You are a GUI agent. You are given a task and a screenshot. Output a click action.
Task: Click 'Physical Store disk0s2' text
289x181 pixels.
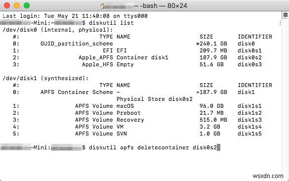pyautogui.click(x=155, y=99)
